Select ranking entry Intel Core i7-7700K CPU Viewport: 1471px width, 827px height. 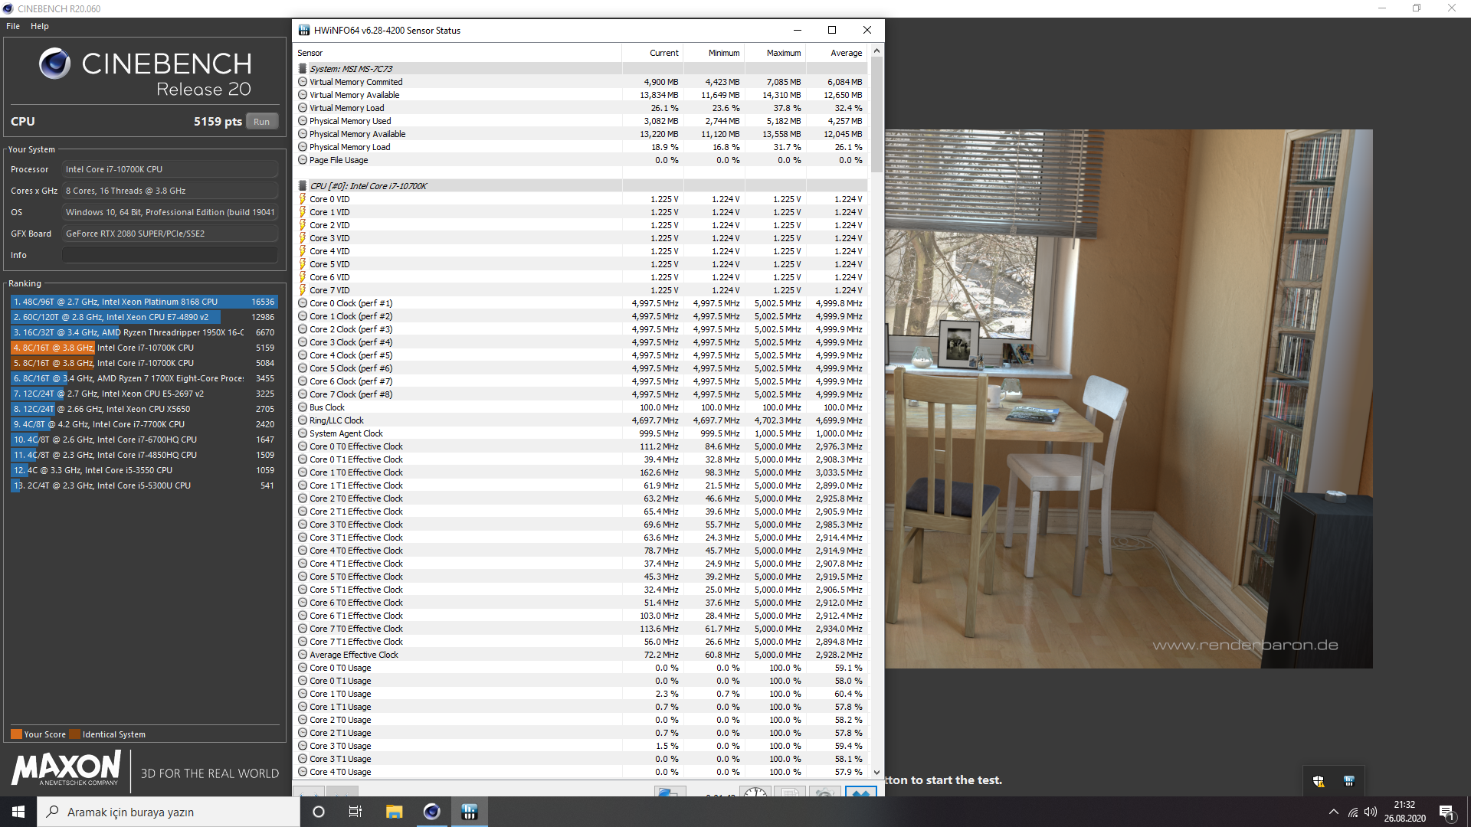[x=143, y=424]
